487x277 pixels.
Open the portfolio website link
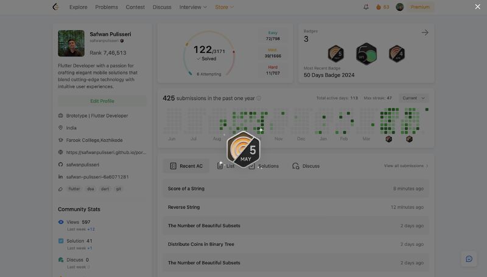[106, 152]
